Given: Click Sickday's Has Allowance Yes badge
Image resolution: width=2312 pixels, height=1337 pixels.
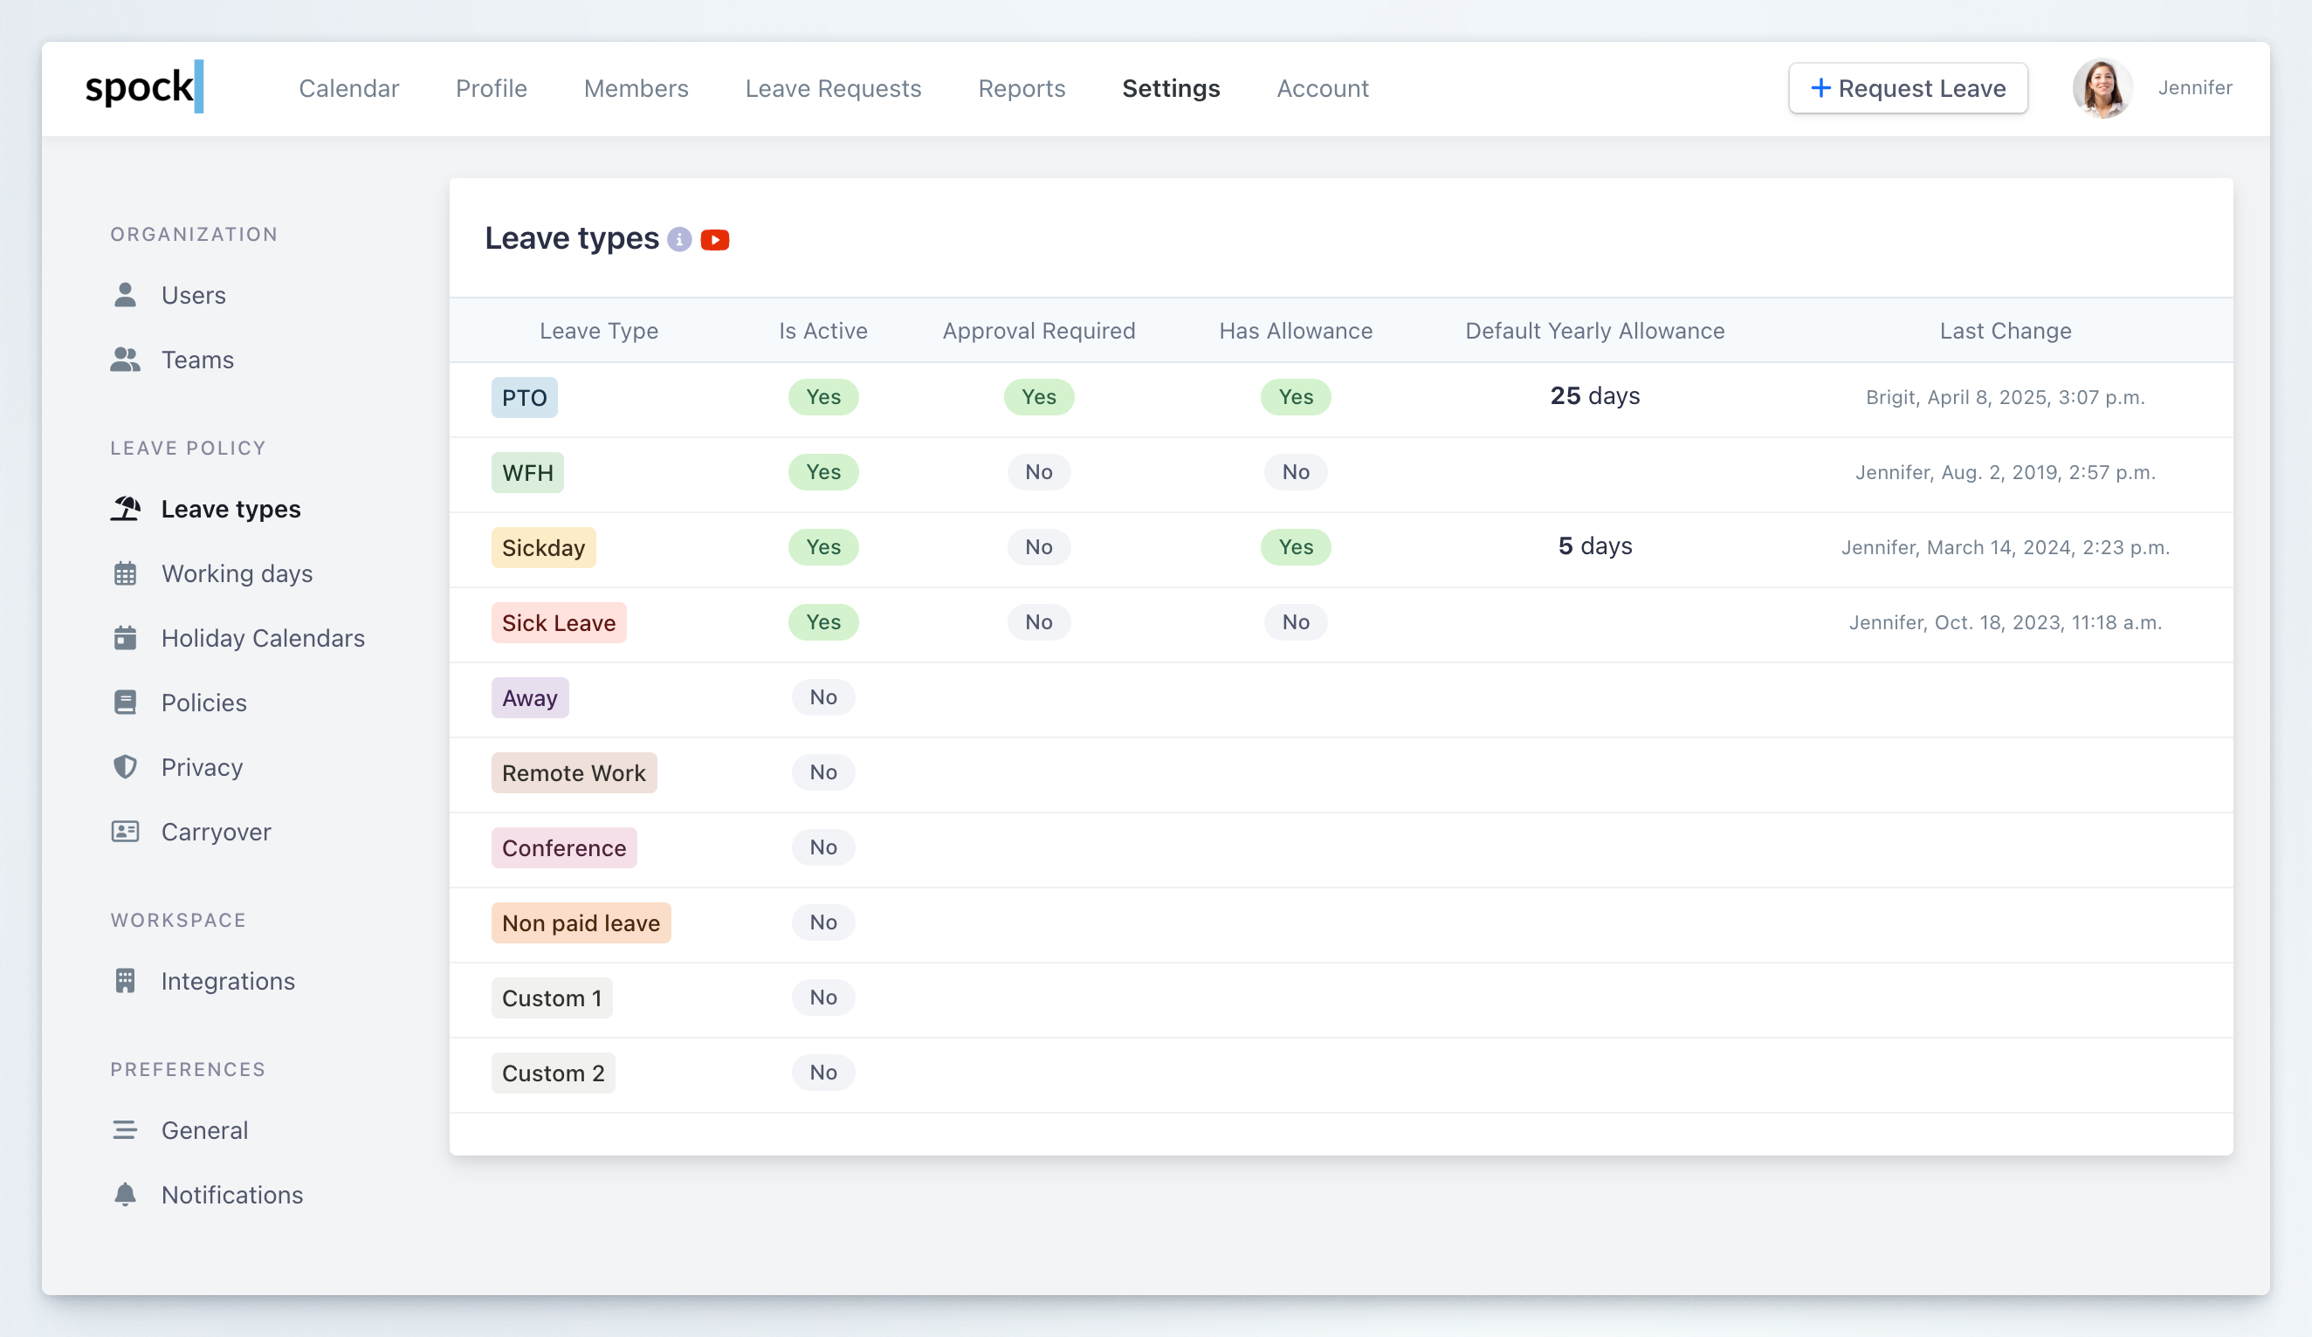Looking at the screenshot, I should coord(1296,547).
